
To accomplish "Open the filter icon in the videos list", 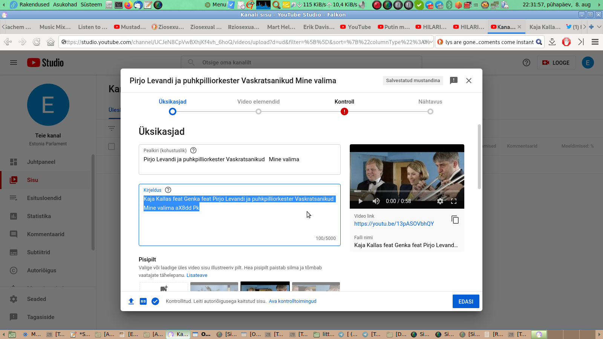I will click(112, 128).
